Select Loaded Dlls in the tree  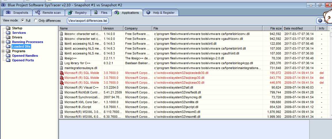coord(21,46)
